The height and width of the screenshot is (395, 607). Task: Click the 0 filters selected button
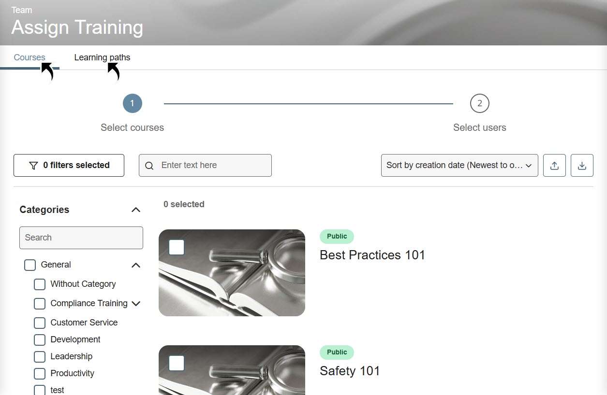click(69, 166)
